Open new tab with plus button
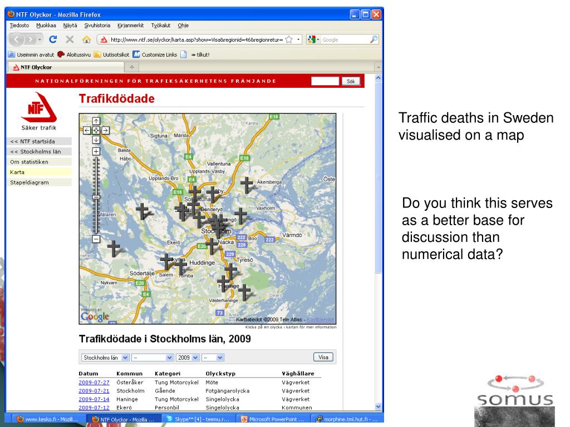Image resolution: width=570 pixels, height=427 pixels. tap(132, 67)
